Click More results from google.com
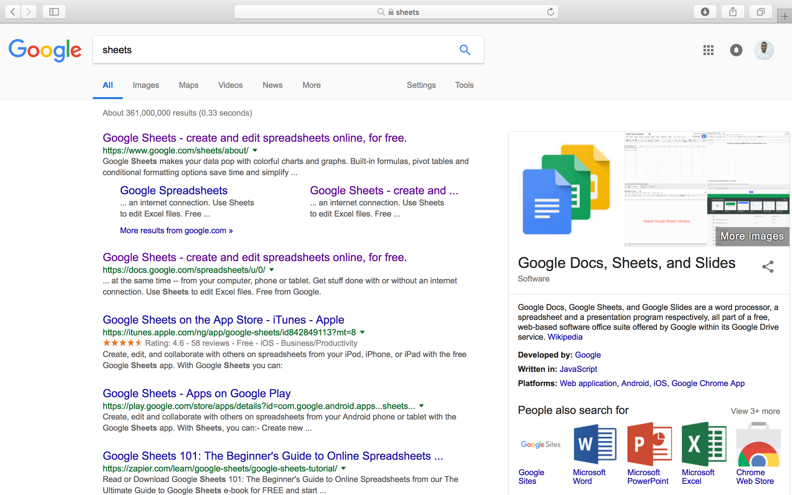The image size is (792, 495). pos(176,230)
